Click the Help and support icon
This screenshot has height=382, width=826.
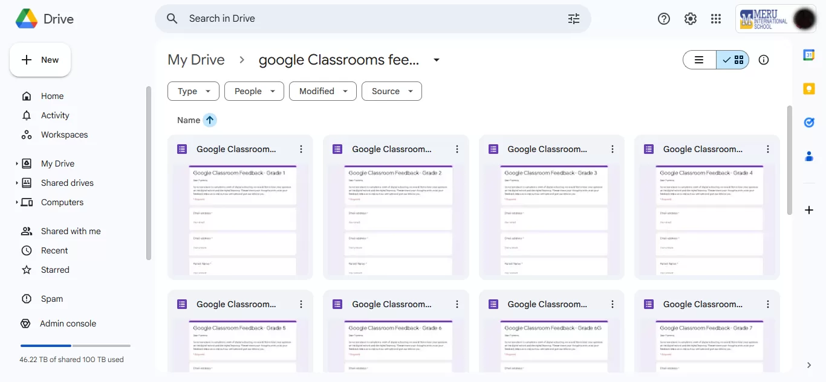pos(663,19)
